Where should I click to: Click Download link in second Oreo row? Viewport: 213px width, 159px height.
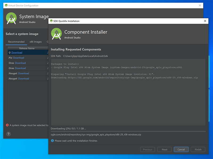(x=21, y=68)
